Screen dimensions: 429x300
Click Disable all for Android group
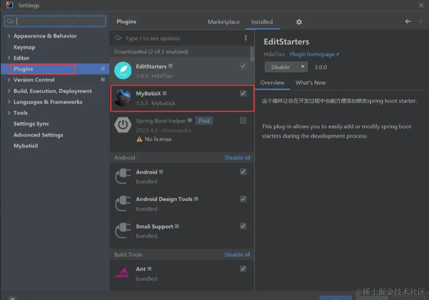(237, 158)
